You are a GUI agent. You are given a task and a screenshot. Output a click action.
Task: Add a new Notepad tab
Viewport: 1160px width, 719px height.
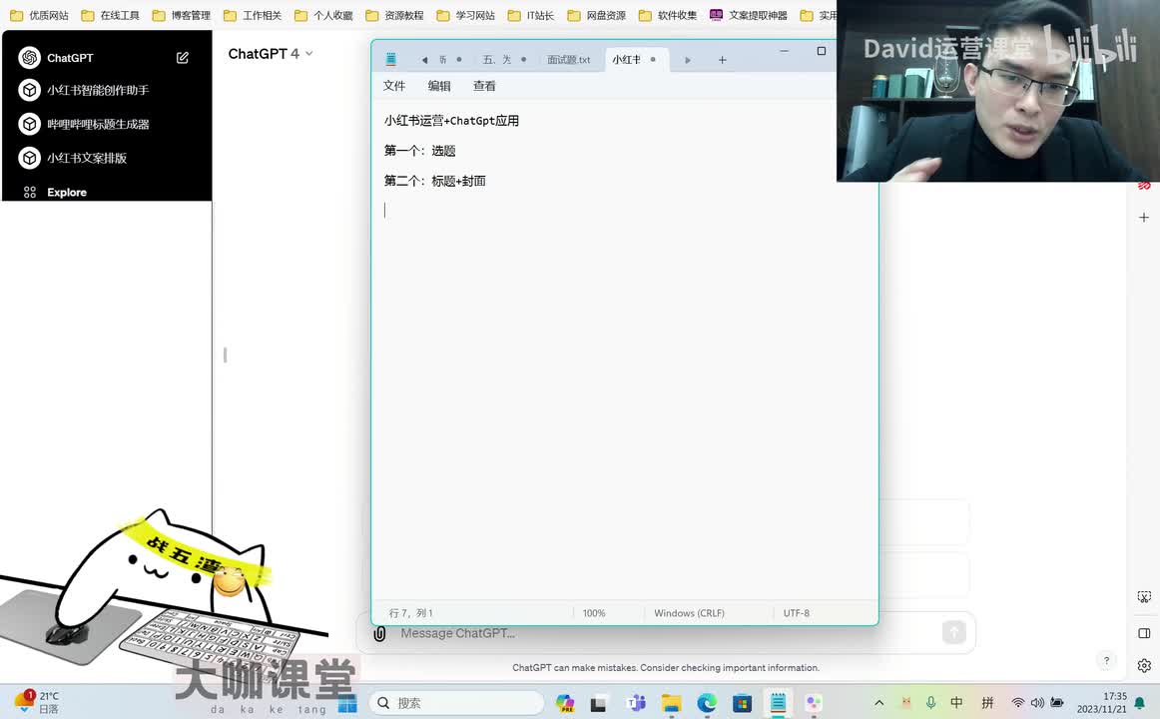point(722,60)
